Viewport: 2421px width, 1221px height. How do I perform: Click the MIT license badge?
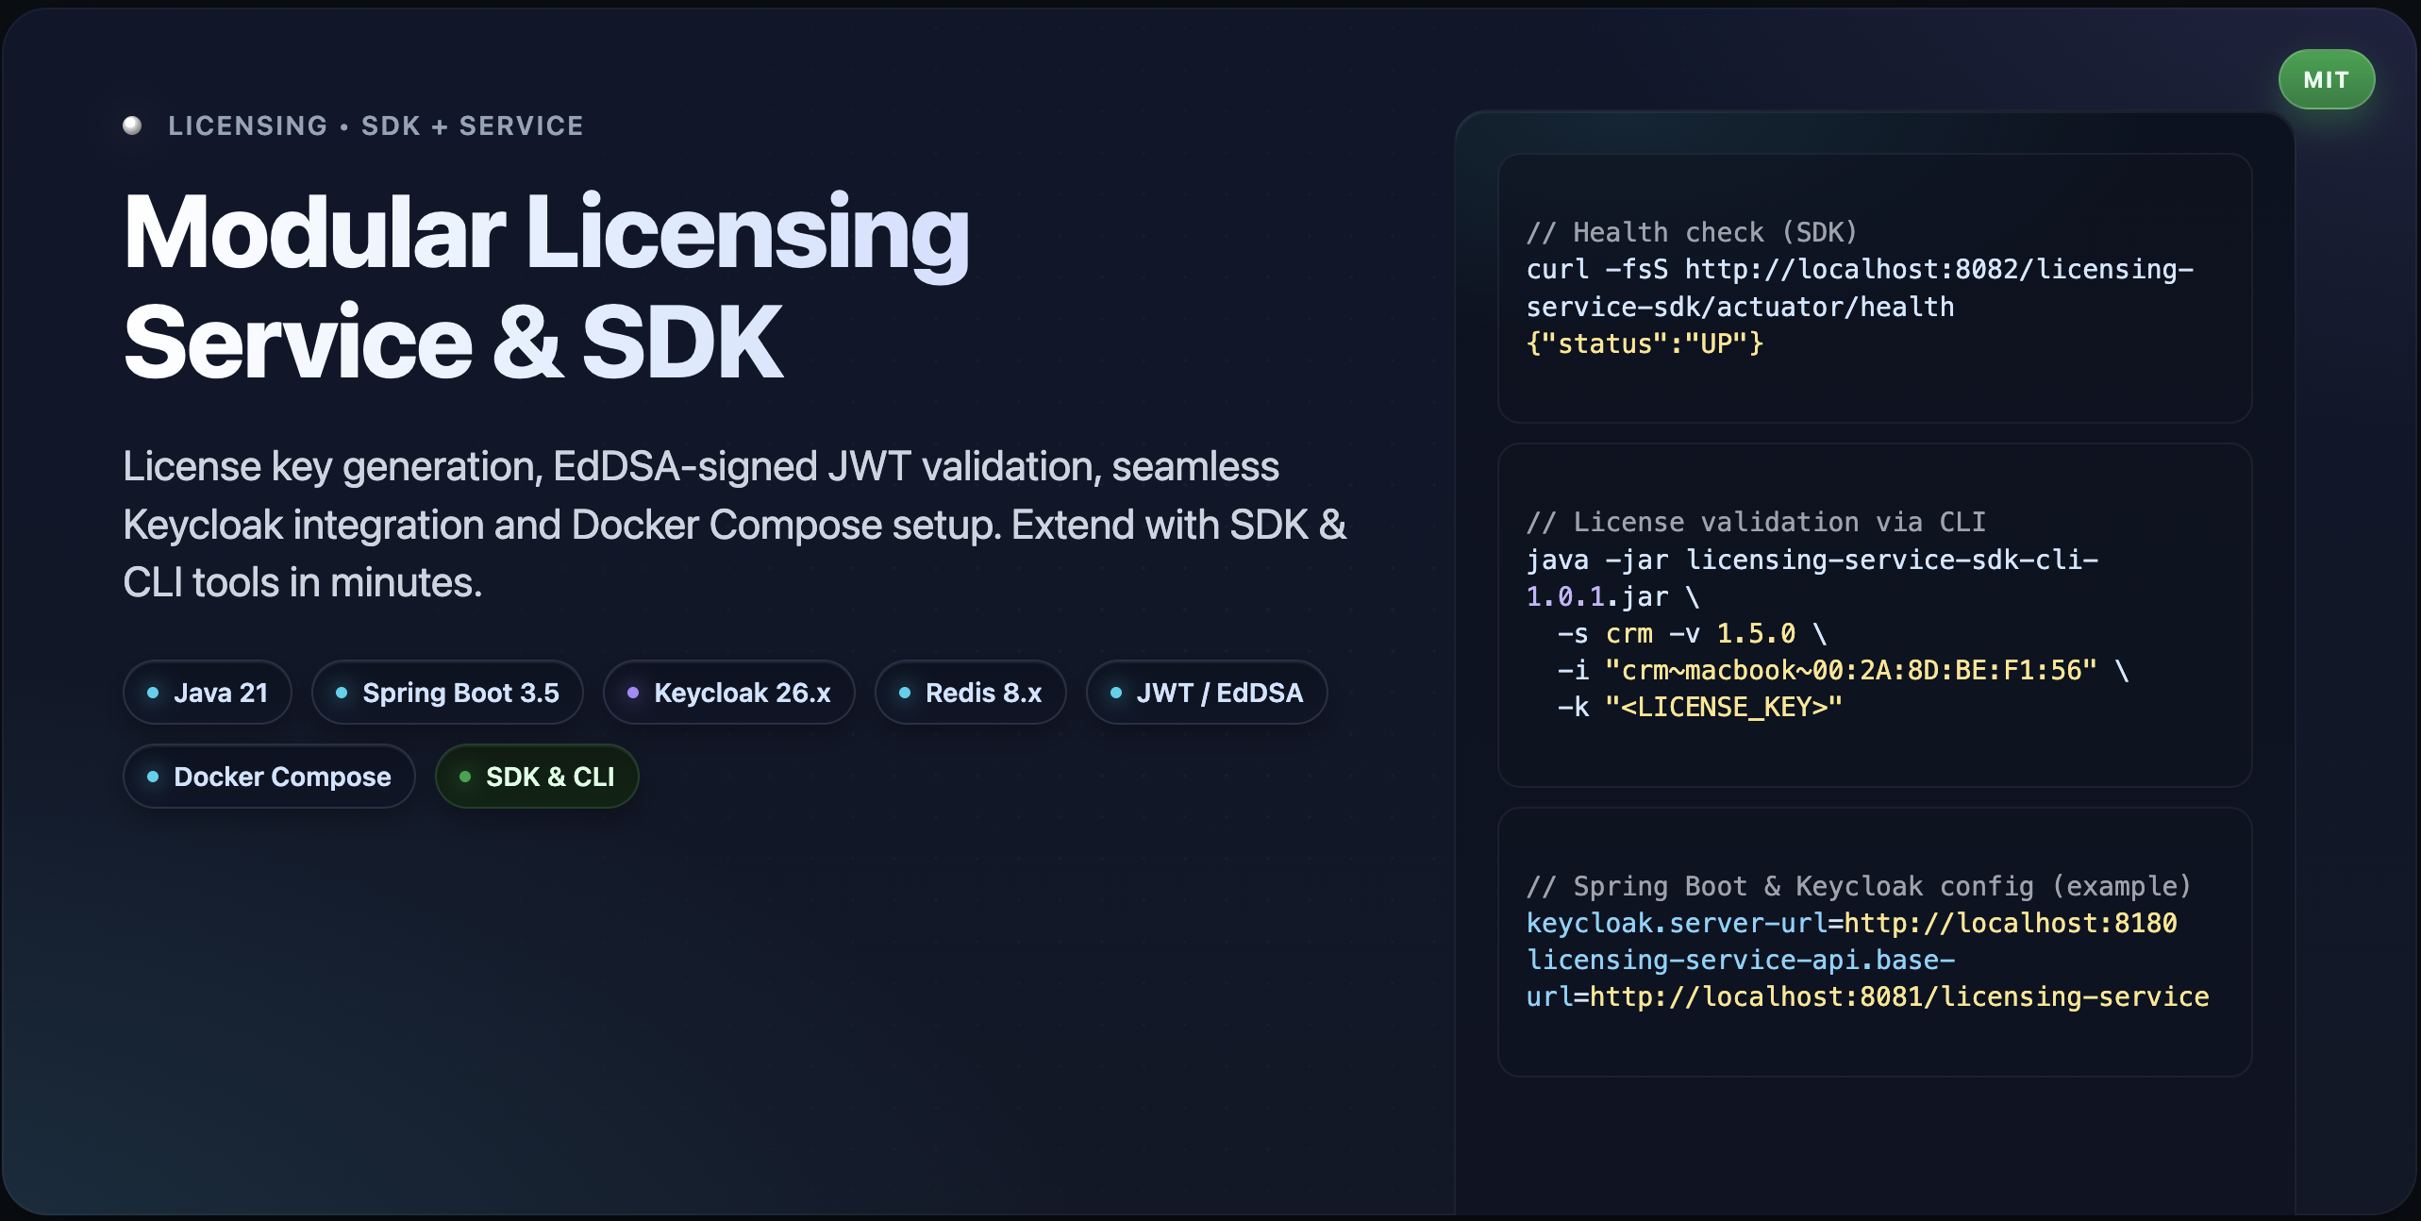[2326, 80]
